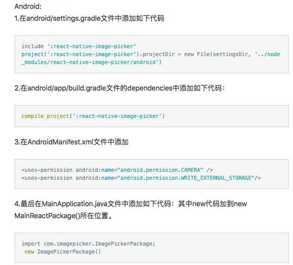Screen dimensions: 293x265
Task: Click the compile project(':react-native-image-picker') code line
Action: 93,116
